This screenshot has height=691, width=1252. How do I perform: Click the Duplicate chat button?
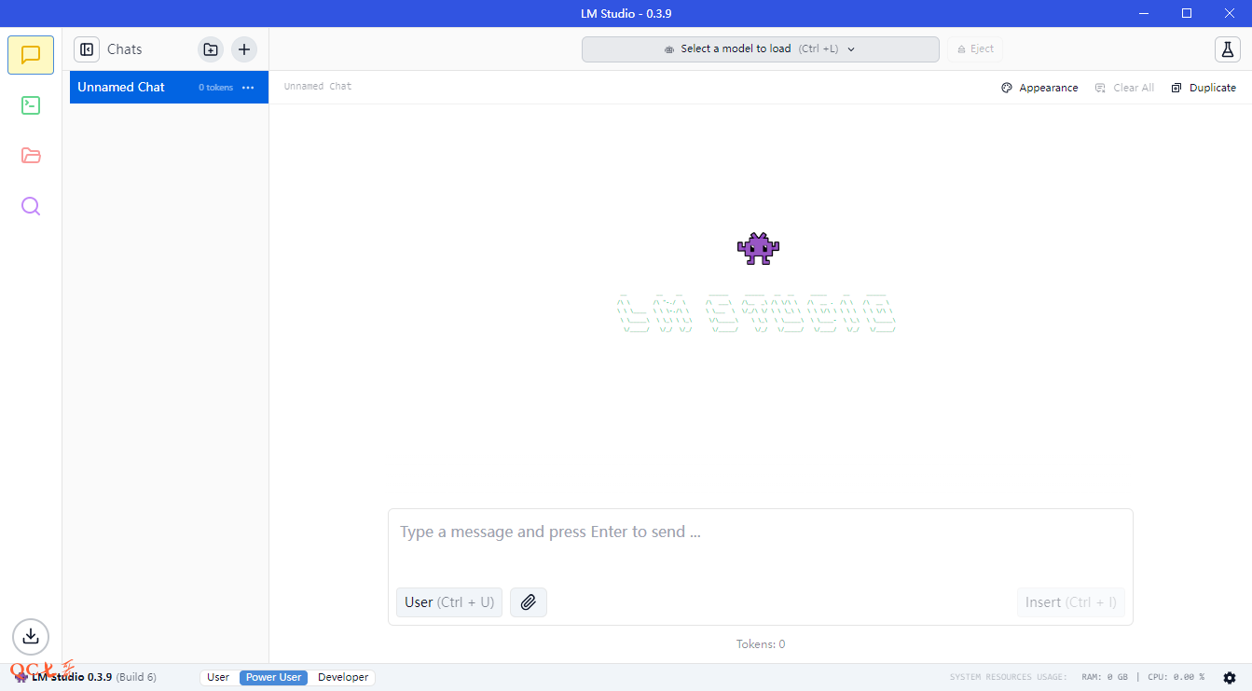pos(1204,88)
